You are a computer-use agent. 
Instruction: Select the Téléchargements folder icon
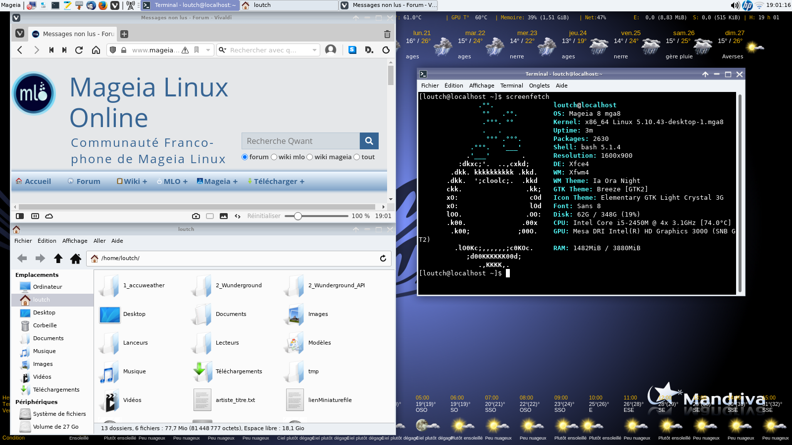tap(202, 371)
